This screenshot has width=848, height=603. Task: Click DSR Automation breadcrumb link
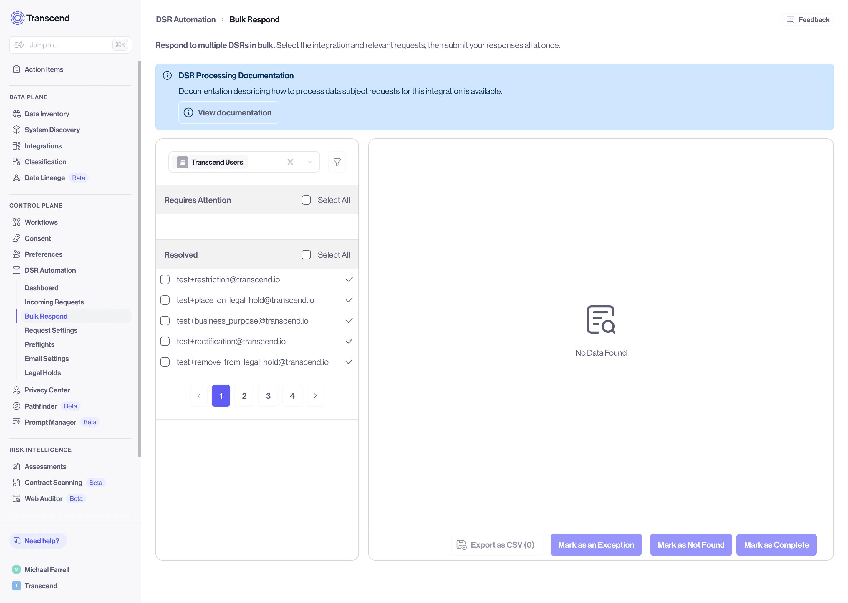tap(185, 20)
